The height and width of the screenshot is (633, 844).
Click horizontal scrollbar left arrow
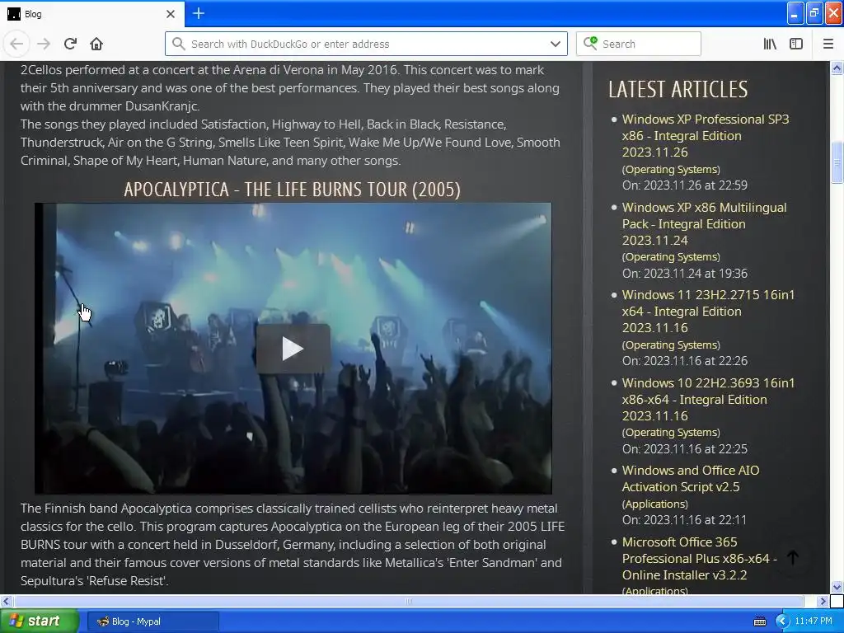[x=6, y=601]
